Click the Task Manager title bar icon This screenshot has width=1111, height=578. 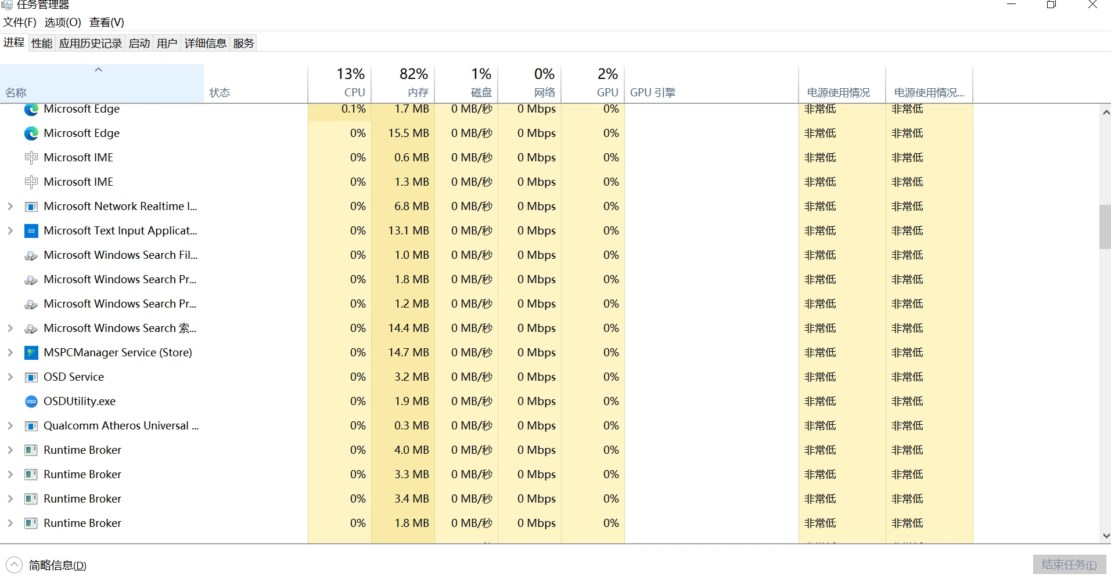coord(7,5)
